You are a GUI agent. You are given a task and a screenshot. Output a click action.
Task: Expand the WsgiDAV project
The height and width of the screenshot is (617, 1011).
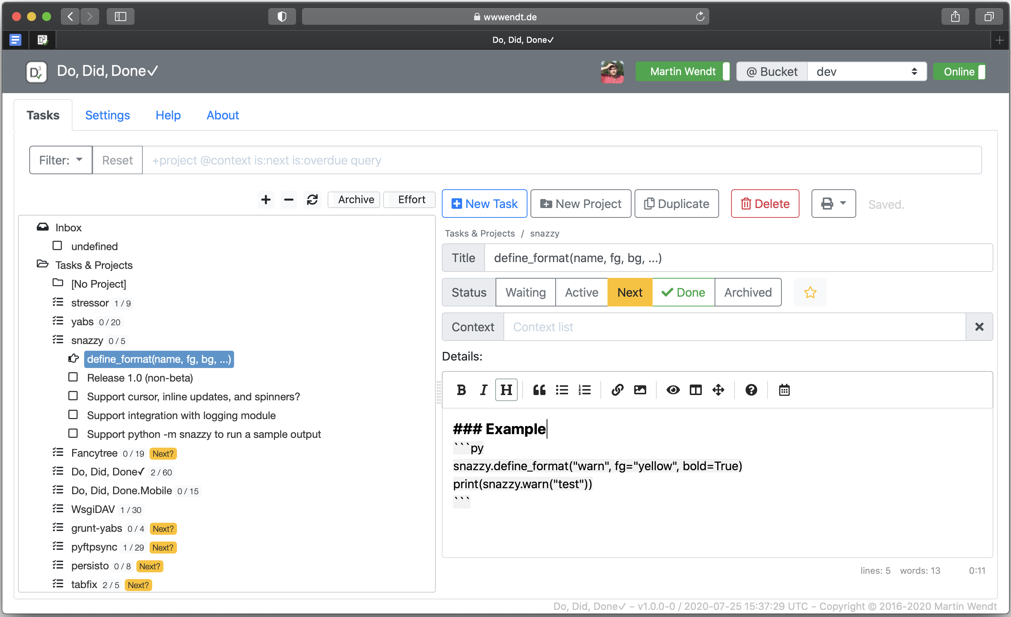(x=58, y=509)
